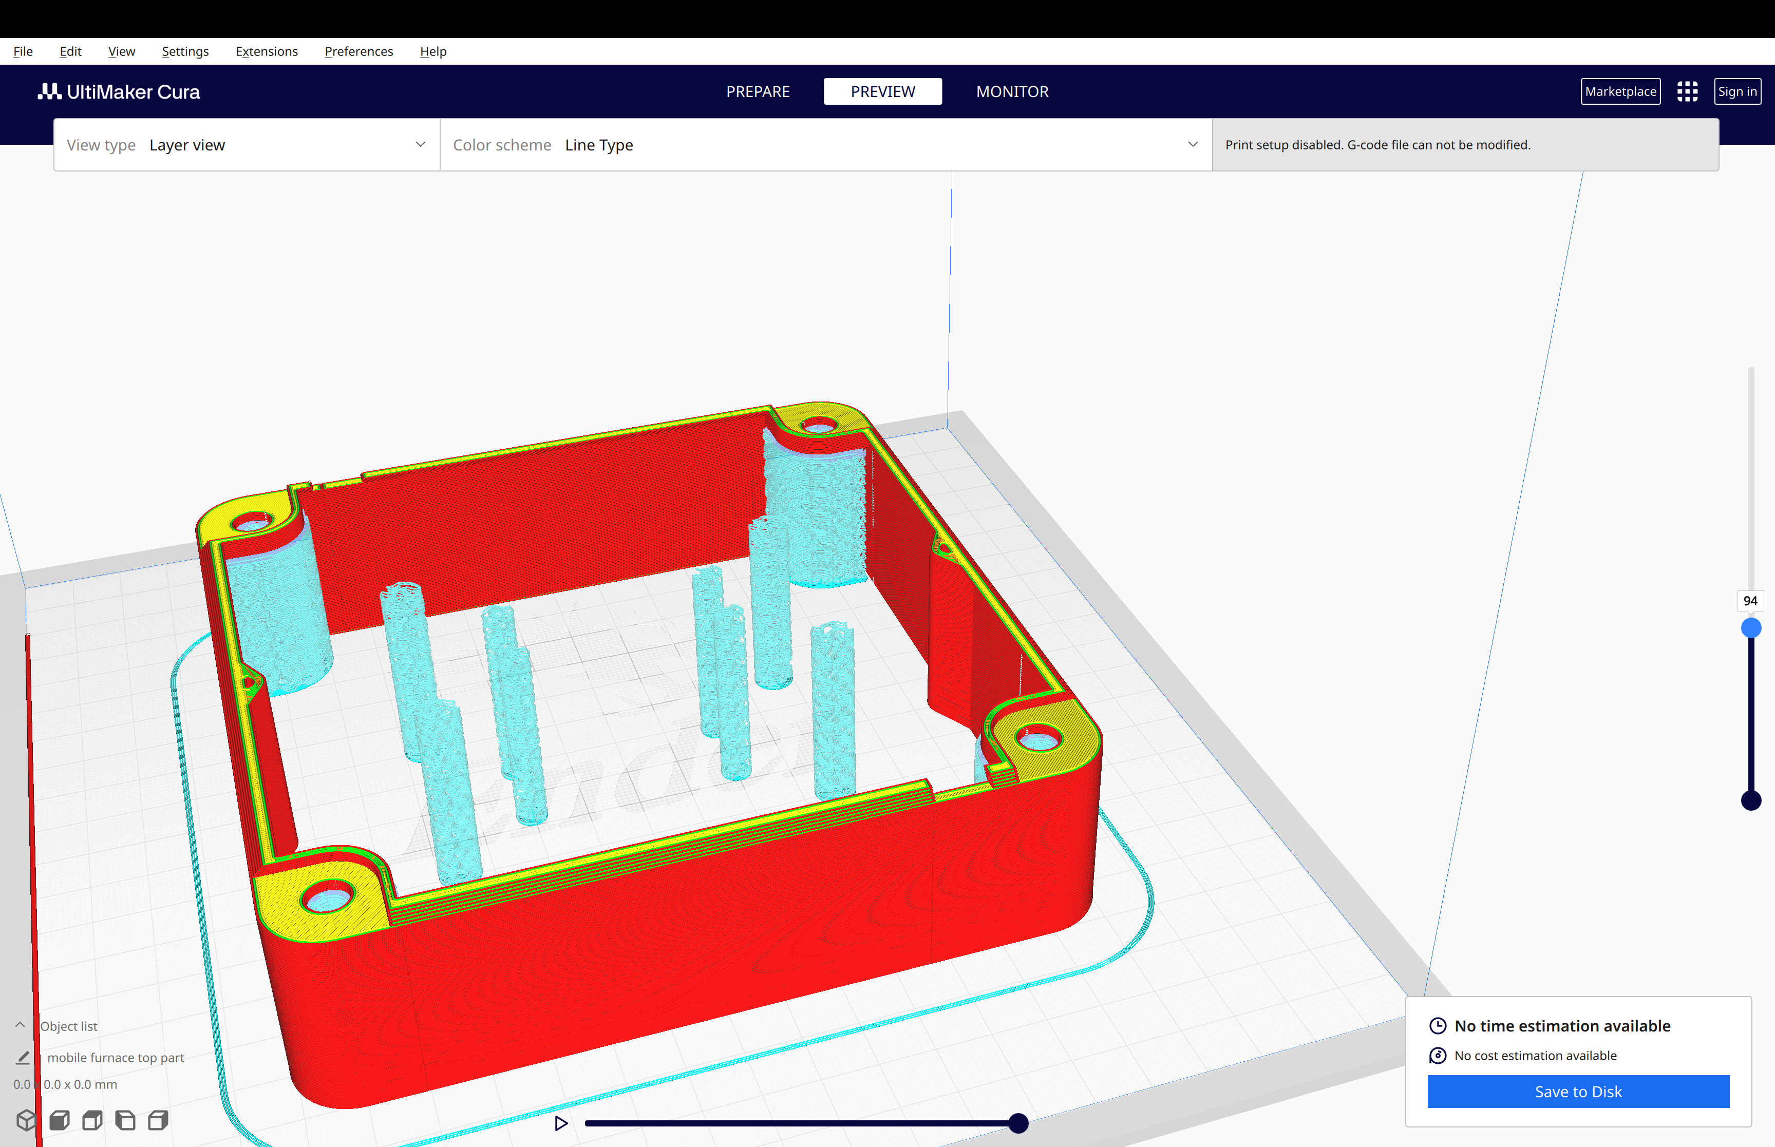Switch to the PREPARE tab
The image size is (1775, 1147).
[758, 90]
